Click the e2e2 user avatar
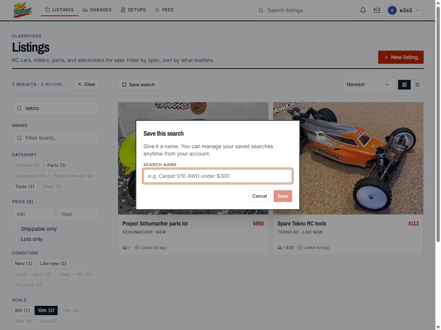Viewport: 441px width, 330px height. [392, 10]
